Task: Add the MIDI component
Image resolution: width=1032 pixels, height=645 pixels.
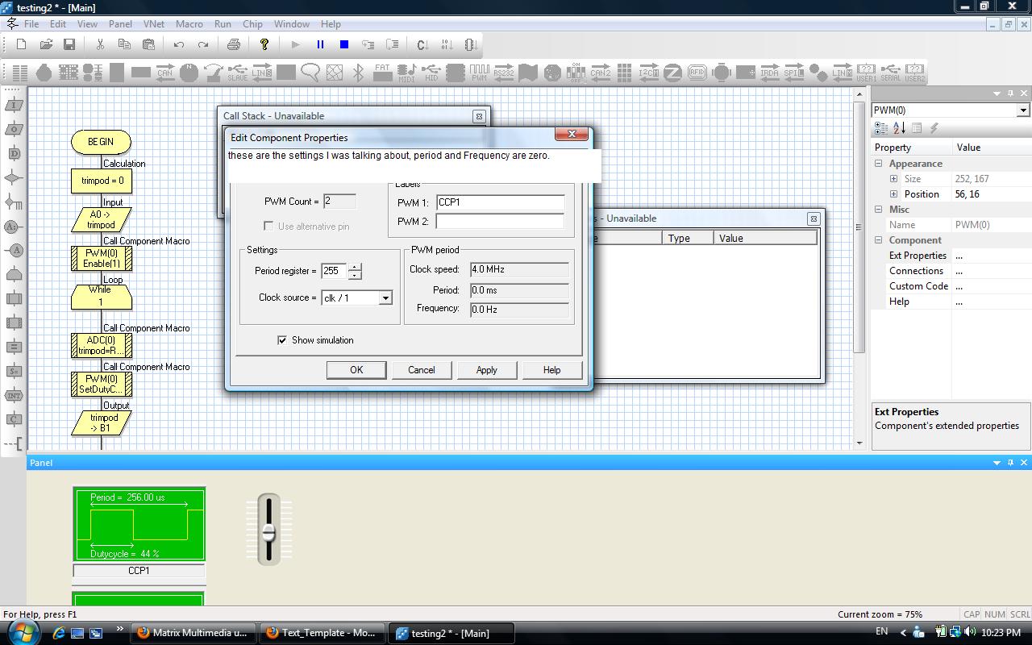Action: coord(407,73)
